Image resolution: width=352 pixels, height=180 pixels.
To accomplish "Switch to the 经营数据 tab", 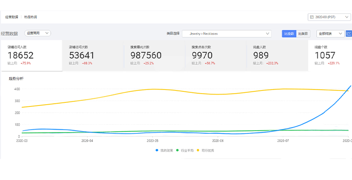I will [x=12, y=17].
